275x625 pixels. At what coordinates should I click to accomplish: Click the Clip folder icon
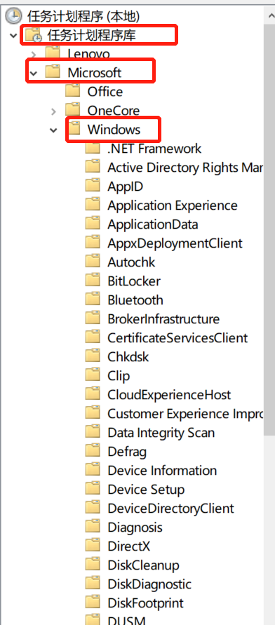pos(93,375)
